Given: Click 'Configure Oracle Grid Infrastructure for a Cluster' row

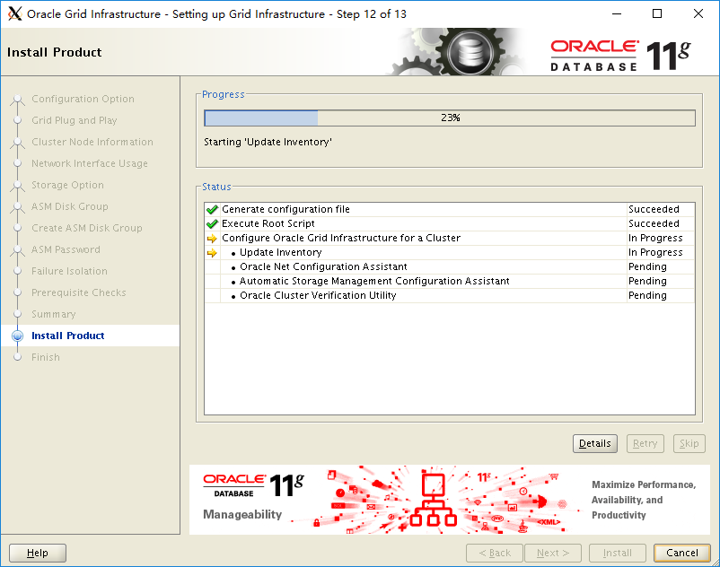Looking at the screenshot, I should pyautogui.click(x=450, y=238).
